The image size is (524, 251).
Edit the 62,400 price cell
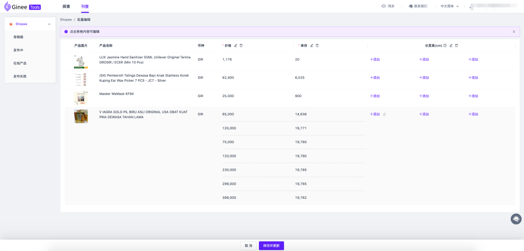(x=228, y=78)
